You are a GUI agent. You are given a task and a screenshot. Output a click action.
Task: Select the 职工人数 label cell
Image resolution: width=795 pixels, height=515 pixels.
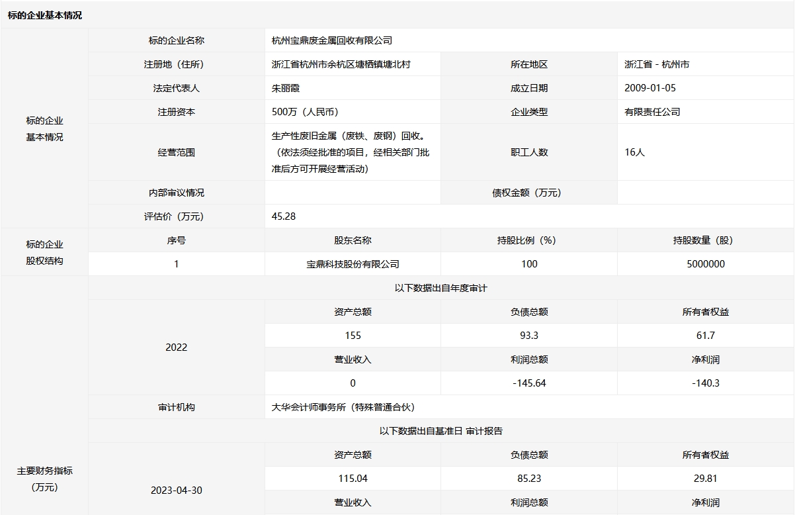tap(529, 152)
